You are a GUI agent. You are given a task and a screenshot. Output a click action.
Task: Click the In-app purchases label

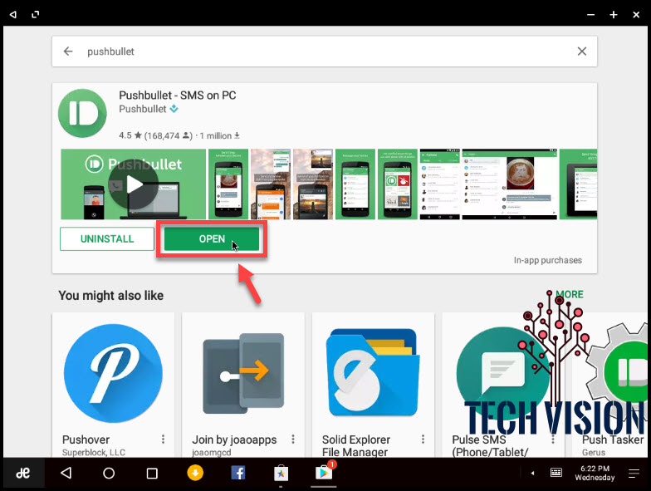(548, 260)
